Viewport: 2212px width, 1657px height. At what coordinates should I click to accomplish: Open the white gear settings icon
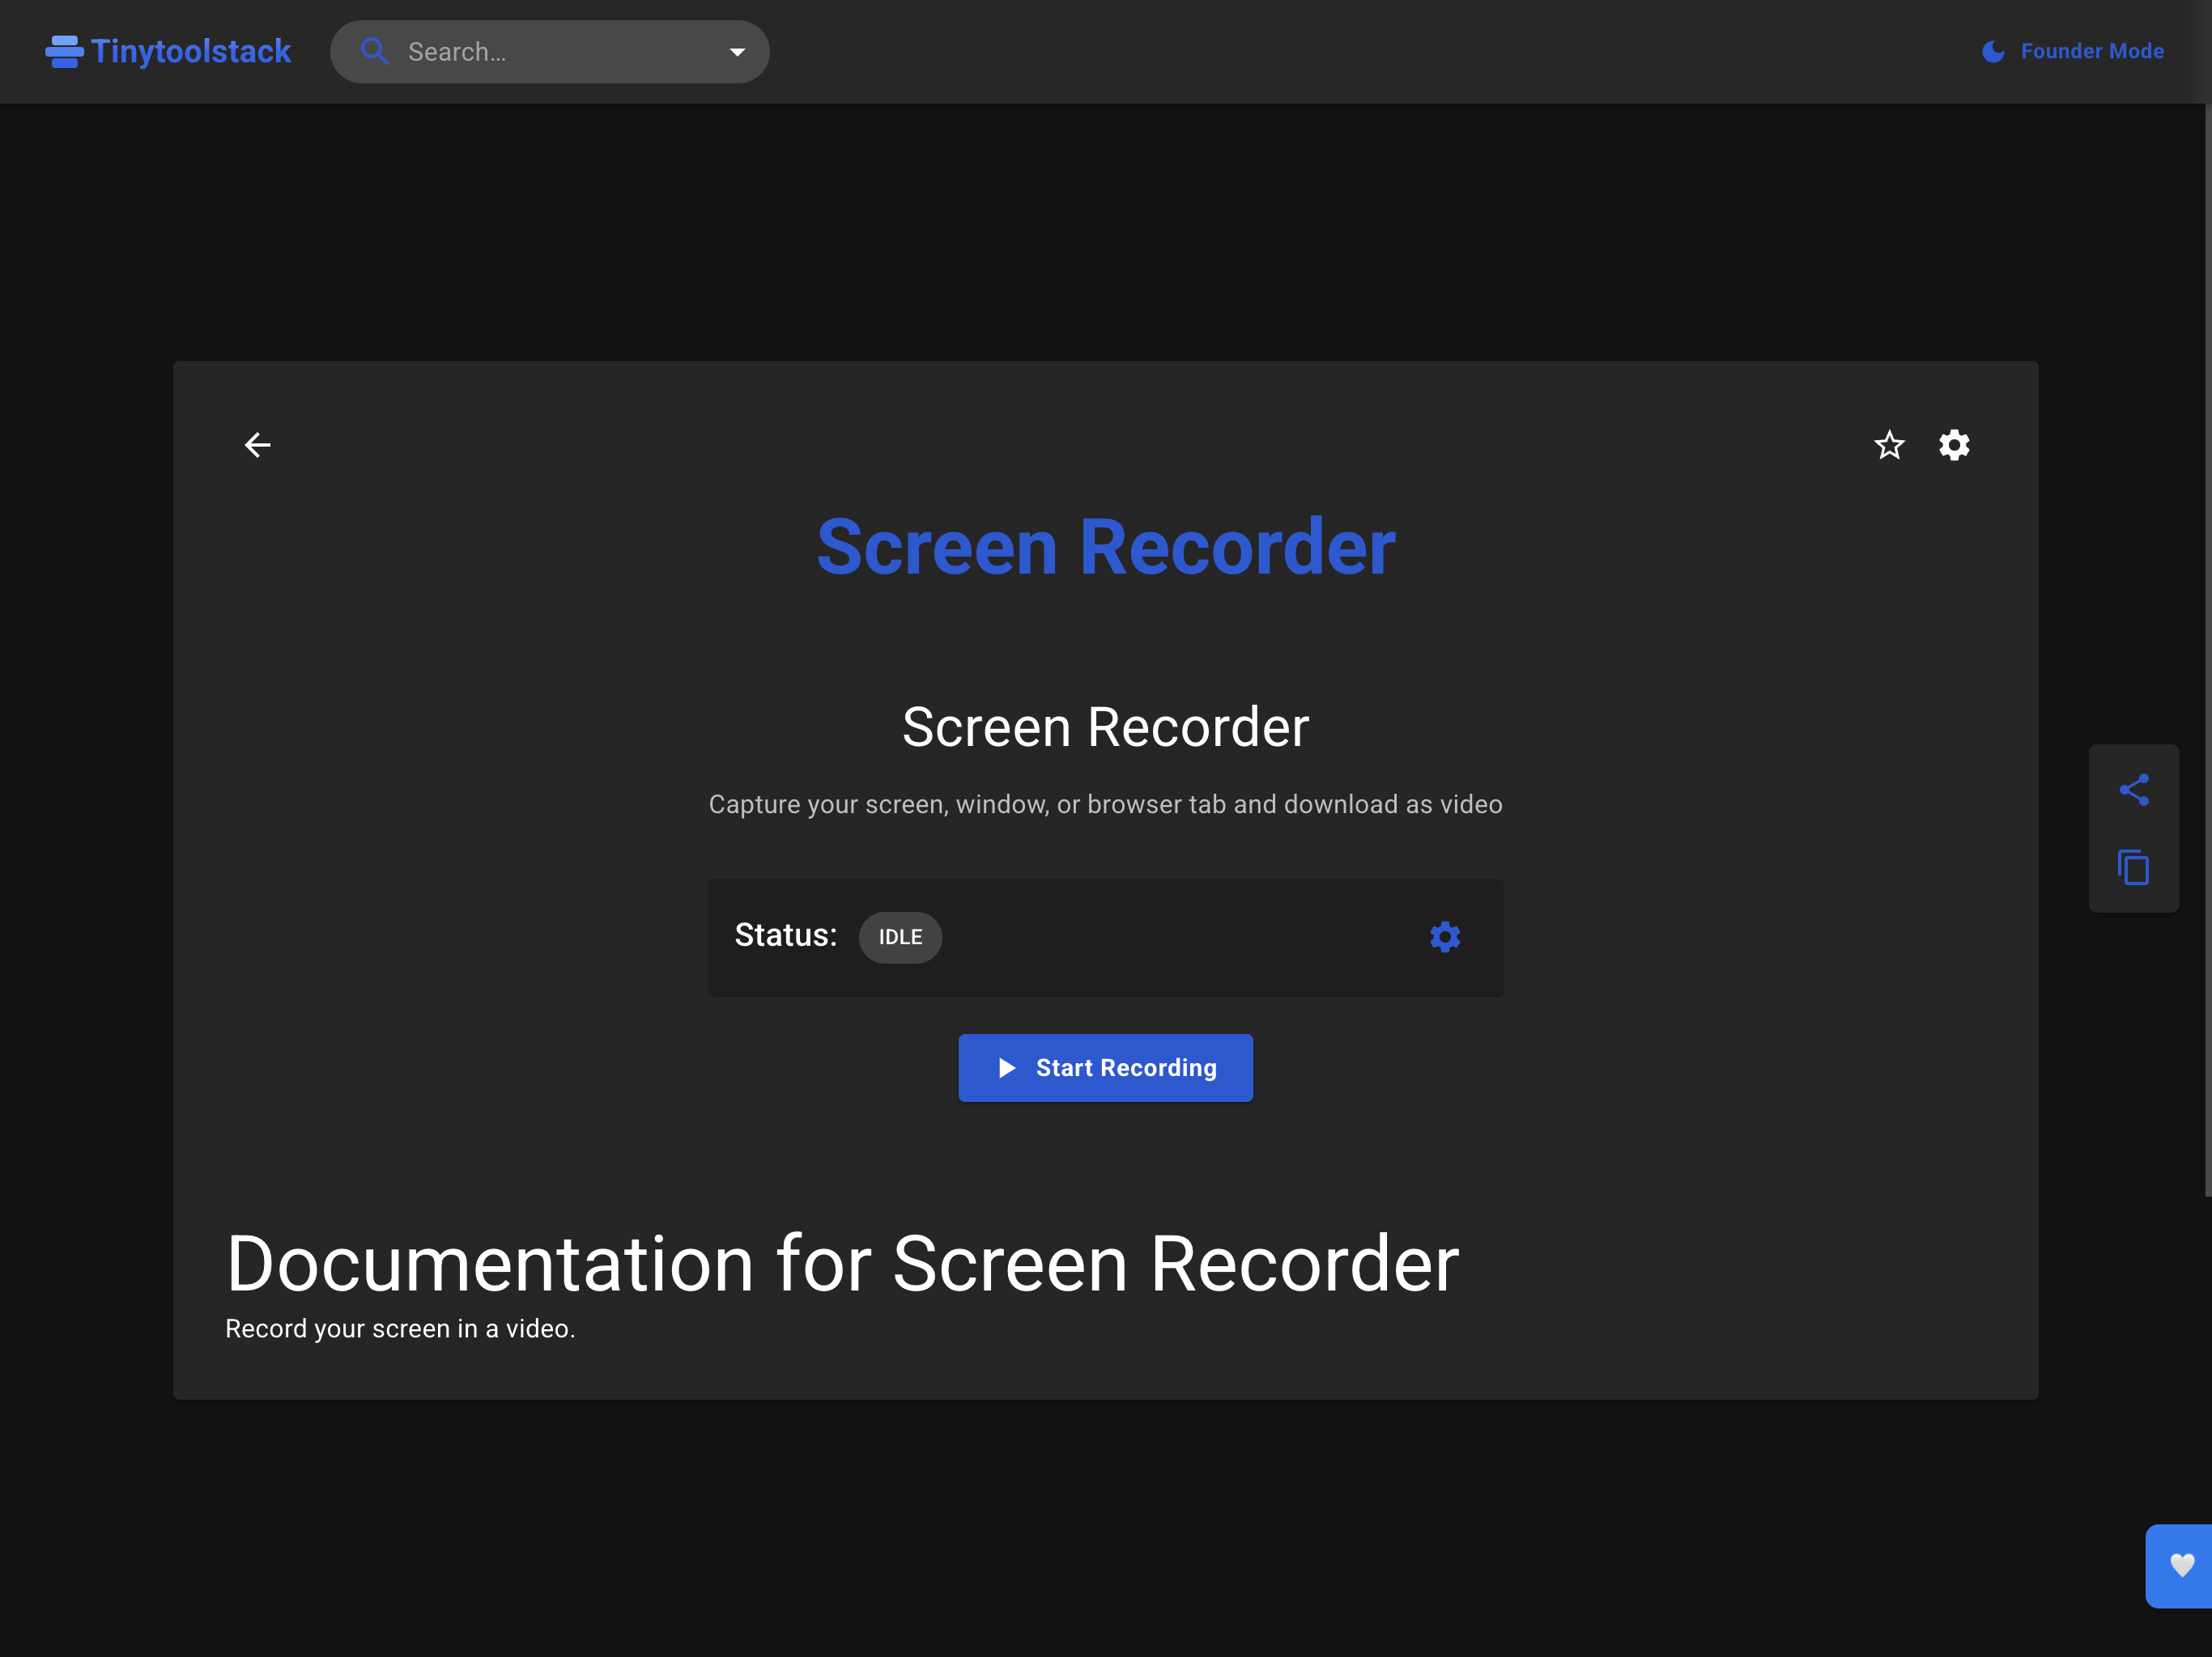pyautogui.click(x=1954, y=445)
